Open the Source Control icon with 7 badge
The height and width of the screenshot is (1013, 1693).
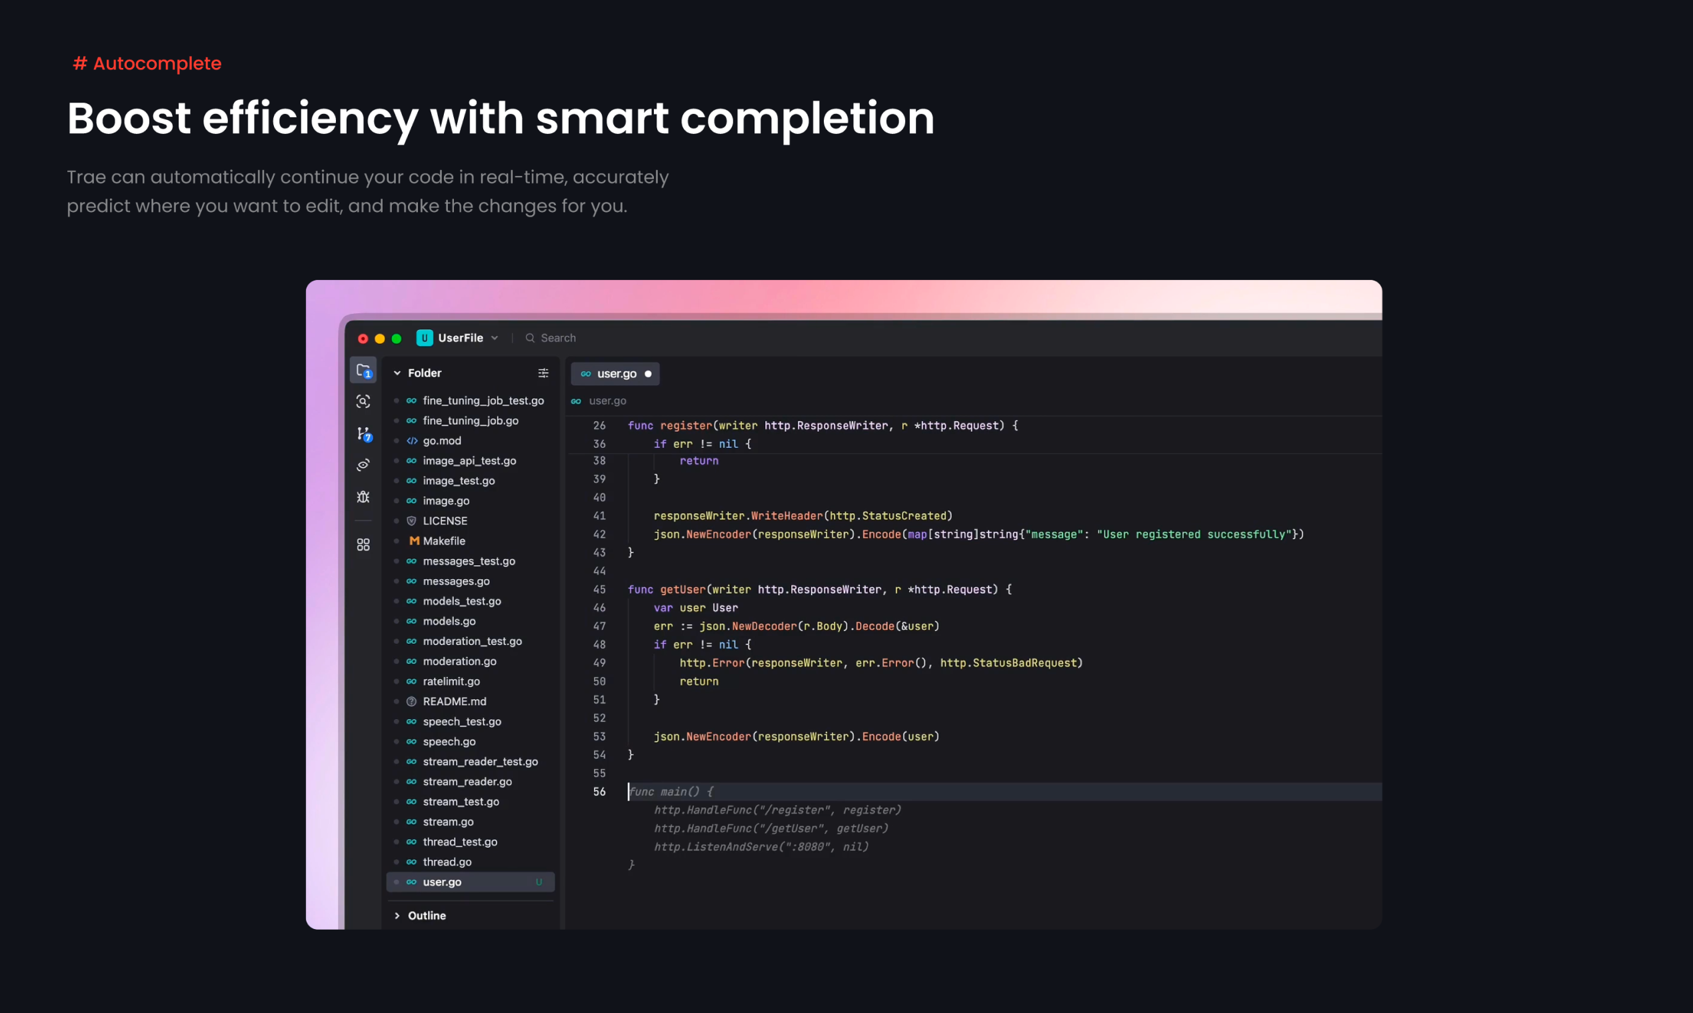click(363, 433)
